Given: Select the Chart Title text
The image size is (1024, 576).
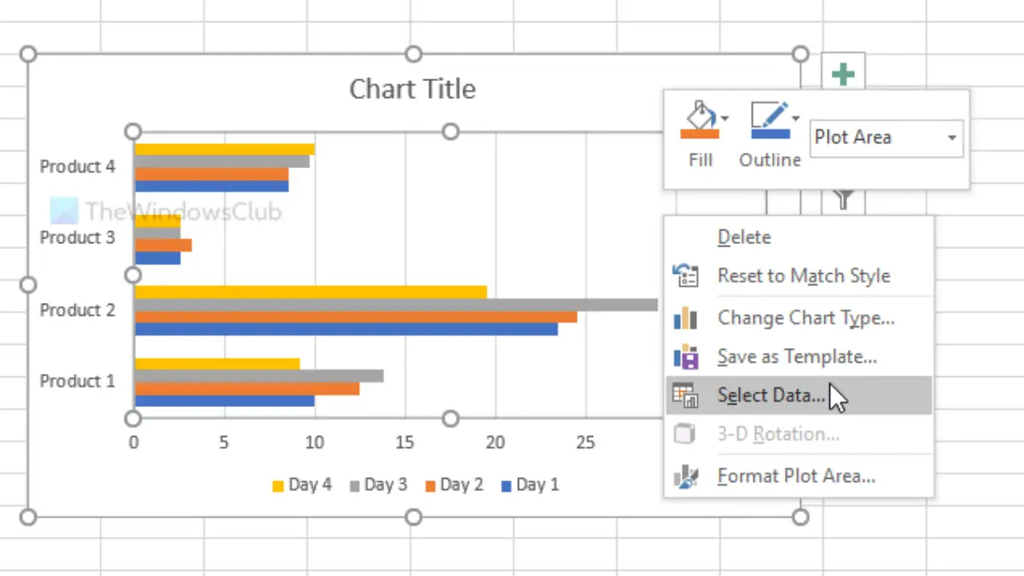Looking at the screenshot, I should coord(412,89).
